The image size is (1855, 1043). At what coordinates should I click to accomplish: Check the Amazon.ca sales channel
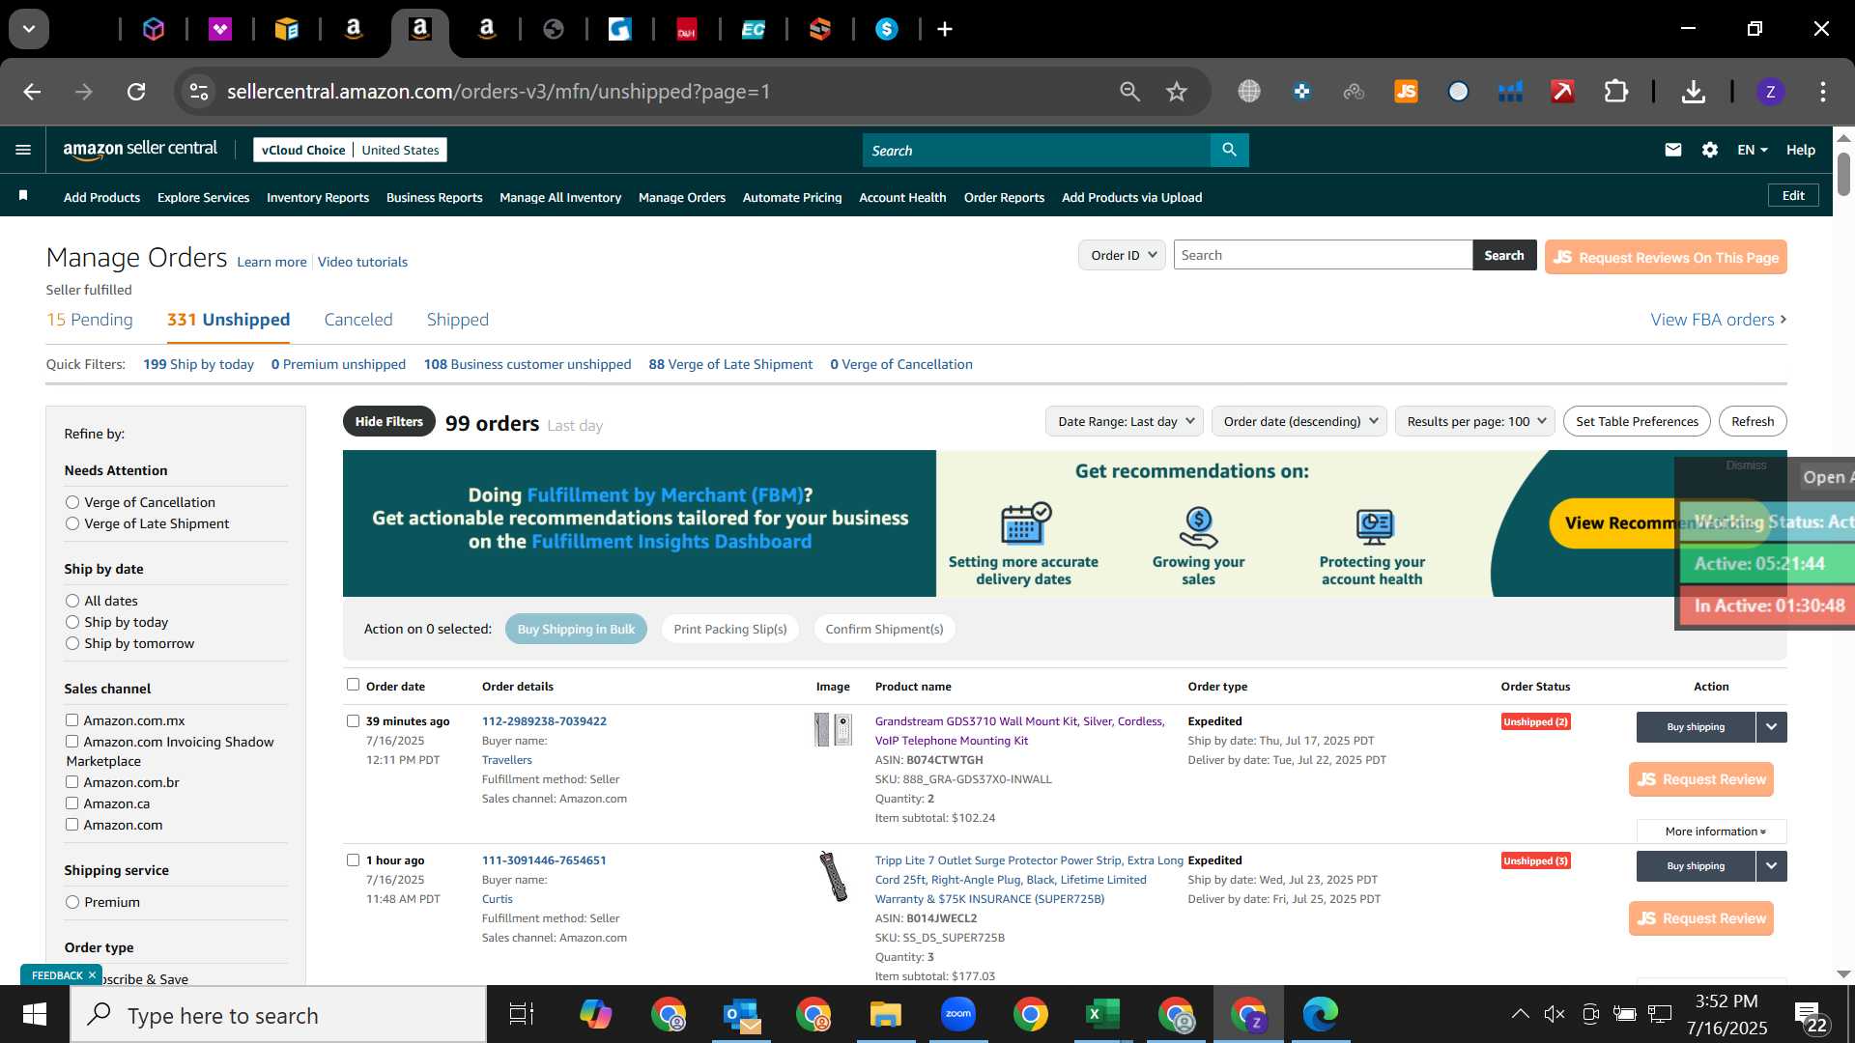71,803
